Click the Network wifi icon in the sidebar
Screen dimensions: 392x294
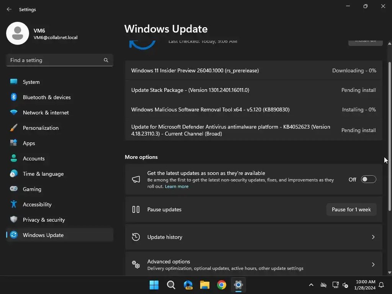pyautogui.click(x=14, y=112)
